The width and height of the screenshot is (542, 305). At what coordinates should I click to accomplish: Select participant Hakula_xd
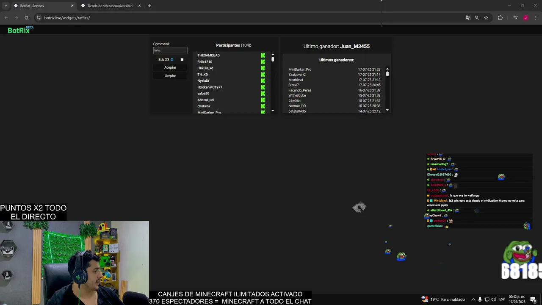[205, 68]
